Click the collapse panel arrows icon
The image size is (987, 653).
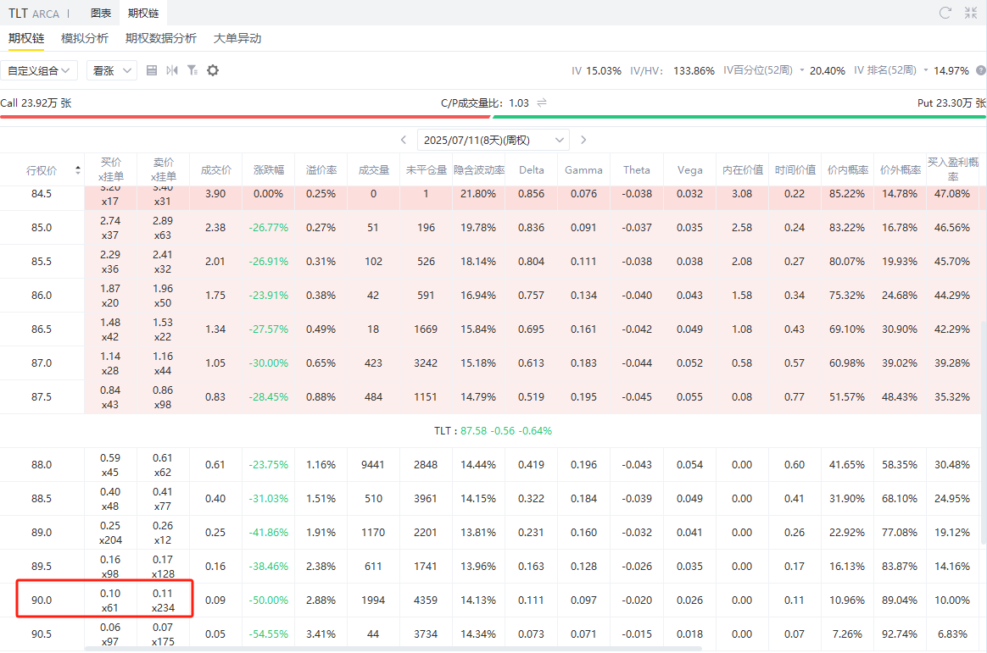[x=971, y=13]
